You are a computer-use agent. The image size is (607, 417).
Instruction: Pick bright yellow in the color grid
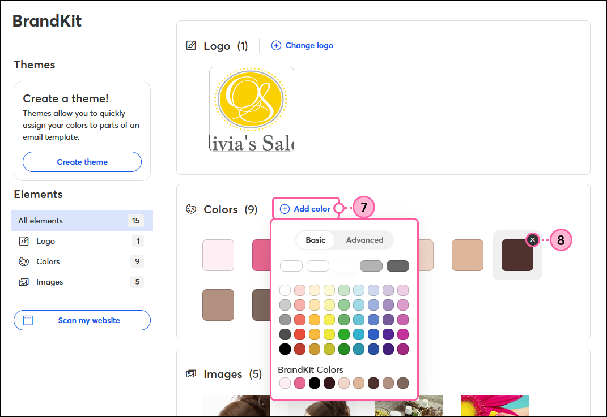point(329,334)
